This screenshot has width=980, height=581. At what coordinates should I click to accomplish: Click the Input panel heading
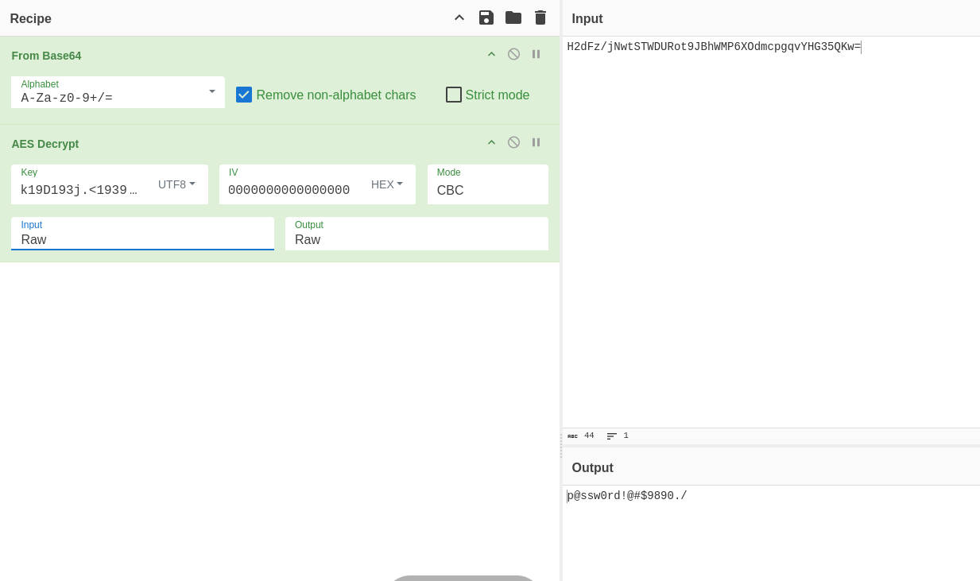coord(587,18)
